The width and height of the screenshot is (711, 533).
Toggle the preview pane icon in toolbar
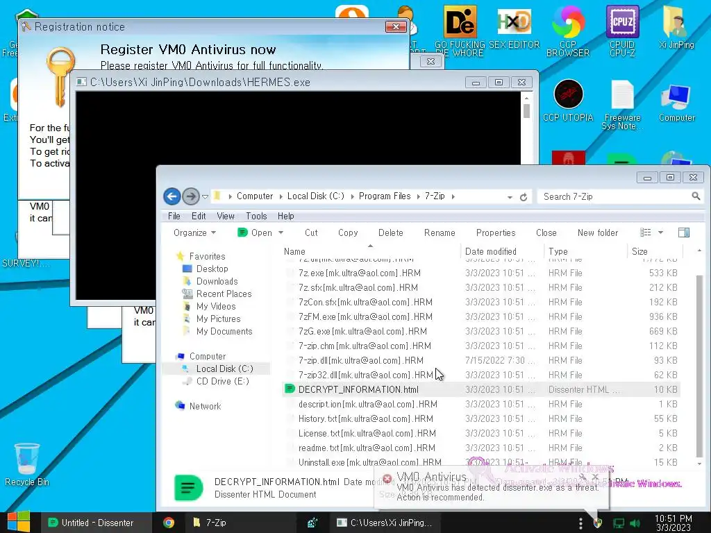[684, 232]
